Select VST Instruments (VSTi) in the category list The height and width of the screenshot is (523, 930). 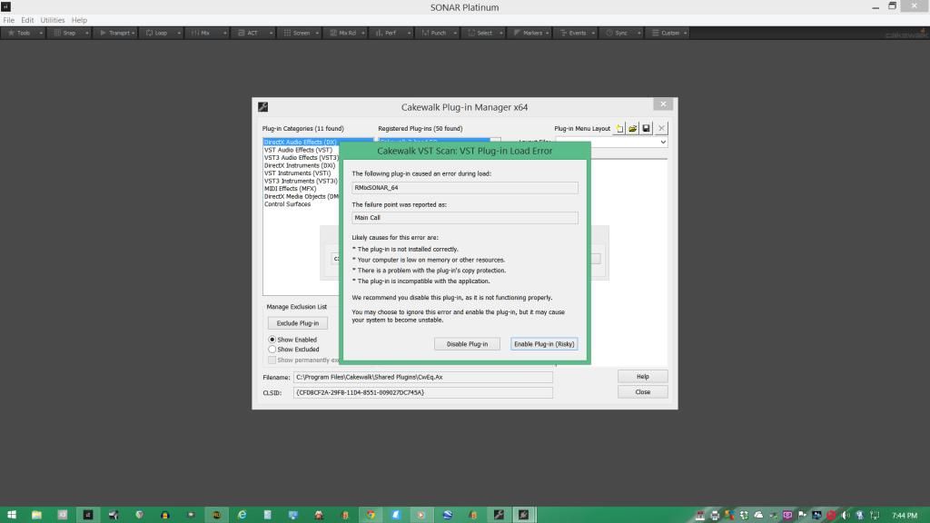tap(298, 173)
